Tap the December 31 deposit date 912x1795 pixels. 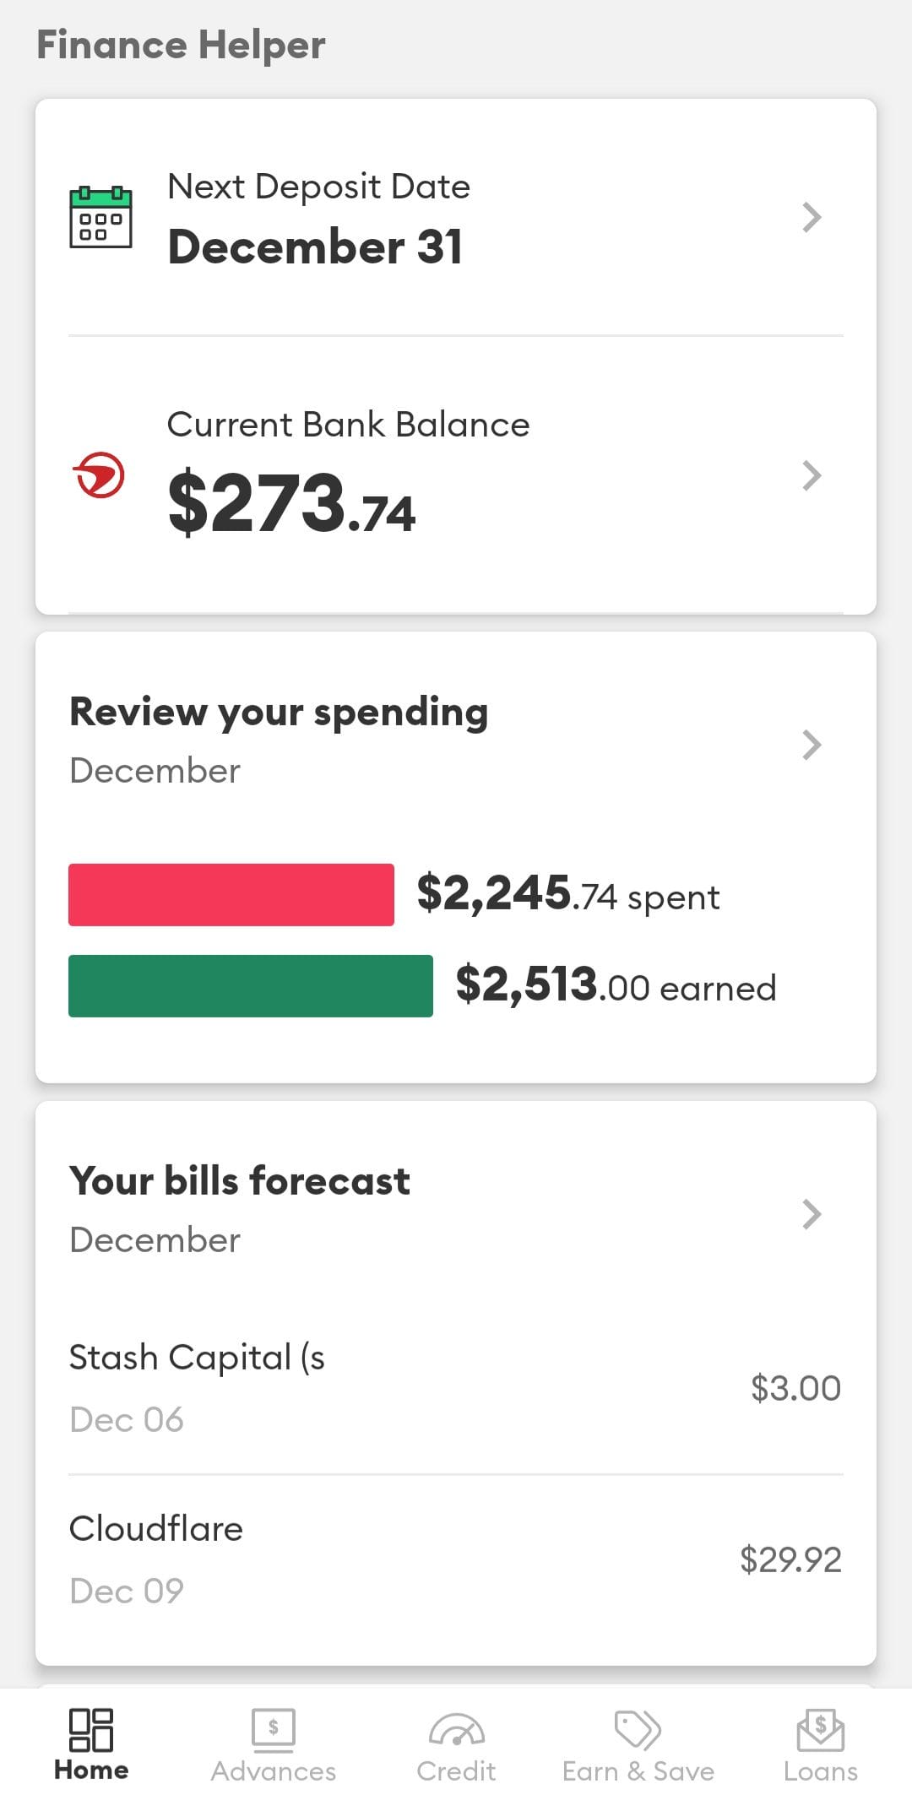click(315, 247)
